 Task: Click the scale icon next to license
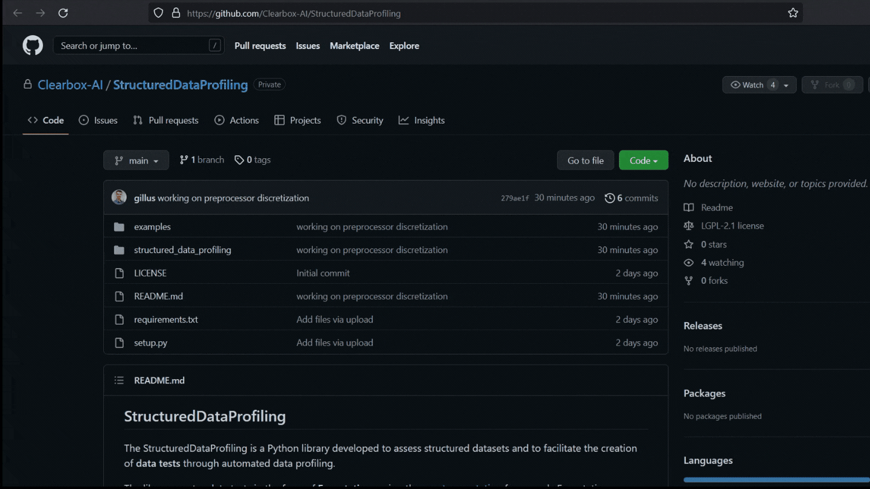tap(689, 226)
